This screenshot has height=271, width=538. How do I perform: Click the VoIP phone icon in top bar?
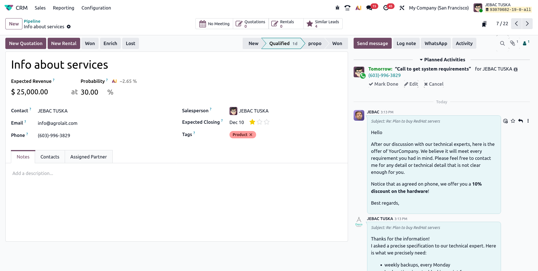[347, 8]
